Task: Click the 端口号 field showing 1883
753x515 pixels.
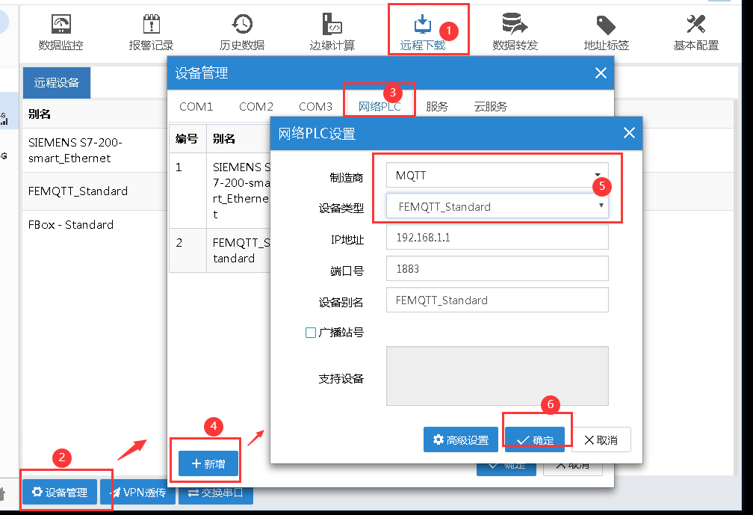Action: [x=497, y=269]
